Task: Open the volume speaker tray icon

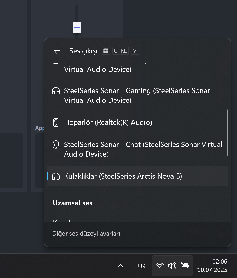Action: pyautogui.click(x=172, y=266)
